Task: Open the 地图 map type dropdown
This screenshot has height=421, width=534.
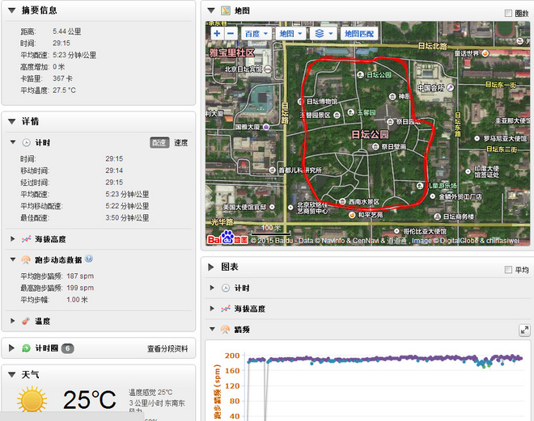Action: pyautogui.click(x=290, y=34)
